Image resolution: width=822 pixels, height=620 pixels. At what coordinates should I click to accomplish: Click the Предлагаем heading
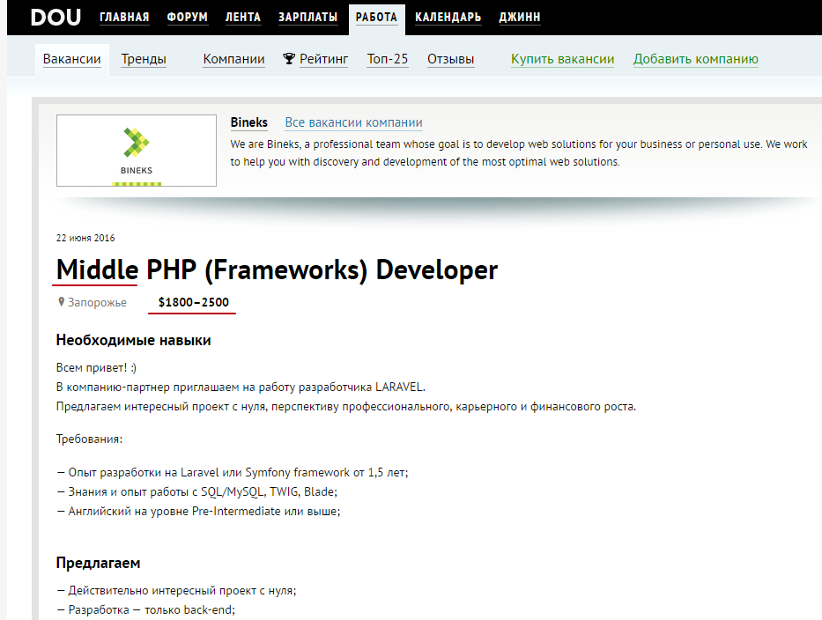pyautogui.click(x=98, y=563)
